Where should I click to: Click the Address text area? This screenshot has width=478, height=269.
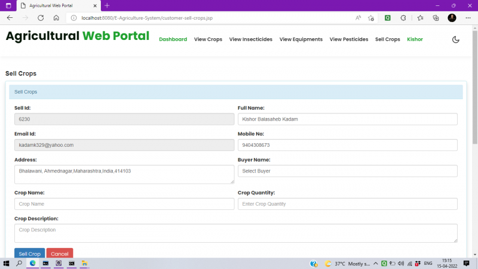124,174
